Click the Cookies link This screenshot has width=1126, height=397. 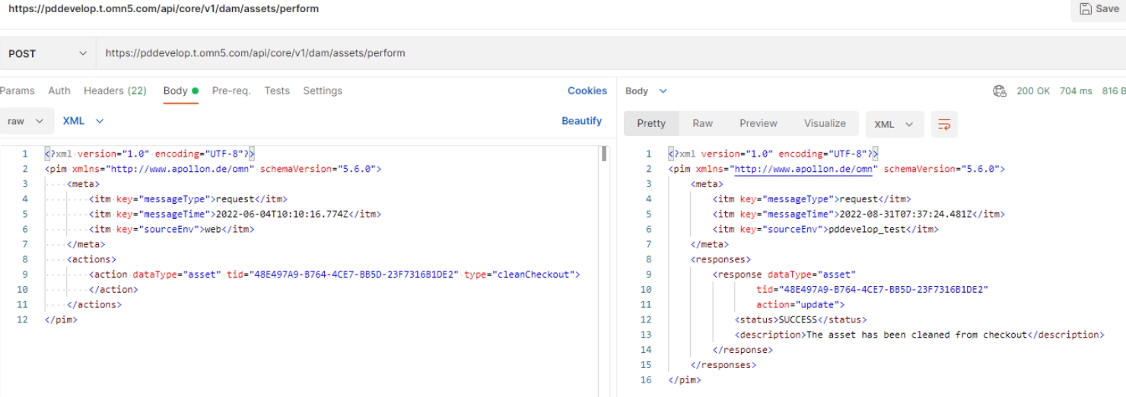(x=587, y=91)
